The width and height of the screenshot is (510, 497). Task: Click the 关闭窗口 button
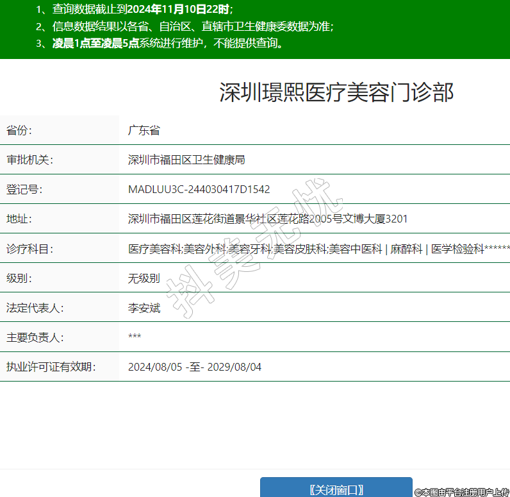(x=336, y=489)
